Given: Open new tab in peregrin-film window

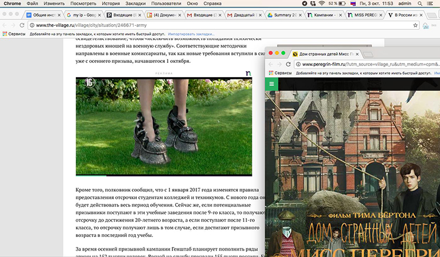Looking at the screenshot, I should 368,54.
